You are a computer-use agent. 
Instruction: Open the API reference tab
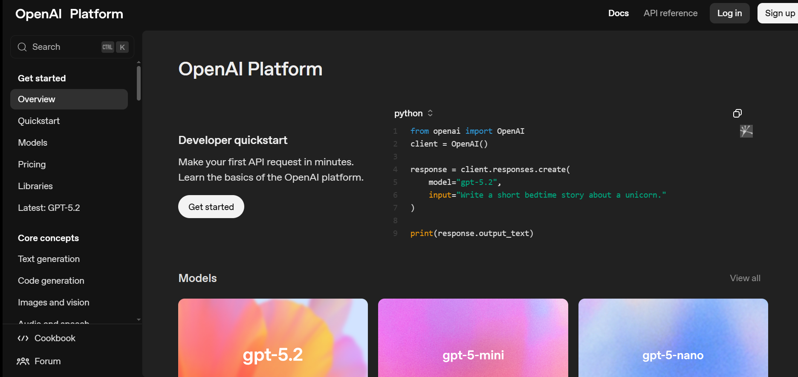point(670,13)
